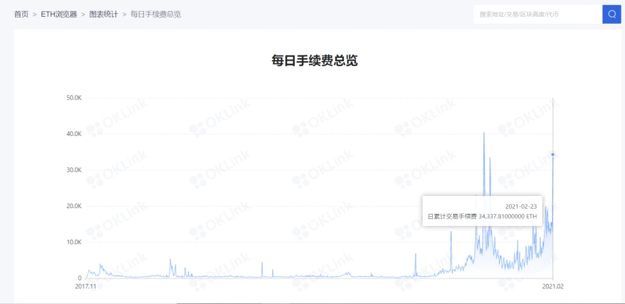Click the 每日手续费总览 breadcrumb text
The width and height of the screenshot is (625, 304).
[x=156, y=14]
